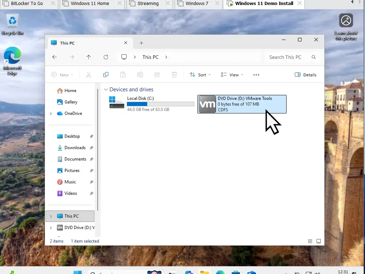Click the Search This PC field
Image resolution: width=365 pixels, height=274 pixels.
point(287,57)
